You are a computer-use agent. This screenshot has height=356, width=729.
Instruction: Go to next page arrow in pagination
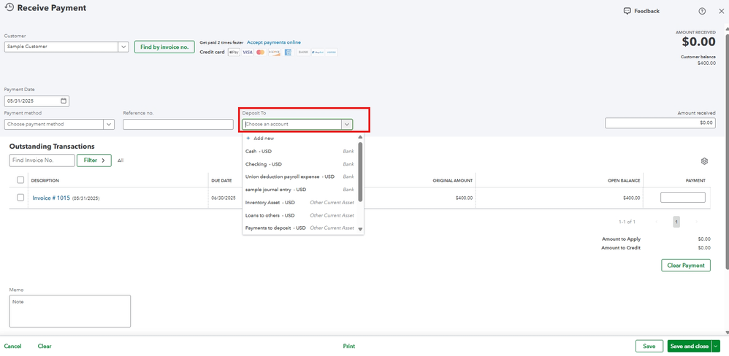coord(696,222)
